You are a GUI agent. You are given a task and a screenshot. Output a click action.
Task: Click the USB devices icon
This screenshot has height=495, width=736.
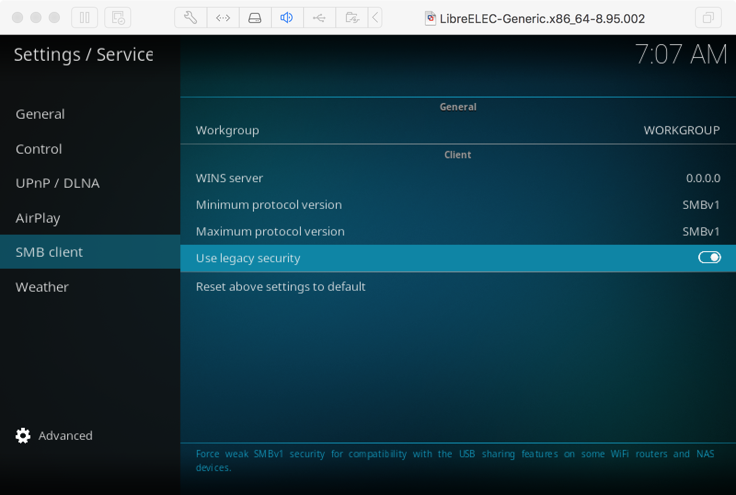point(319,18)
